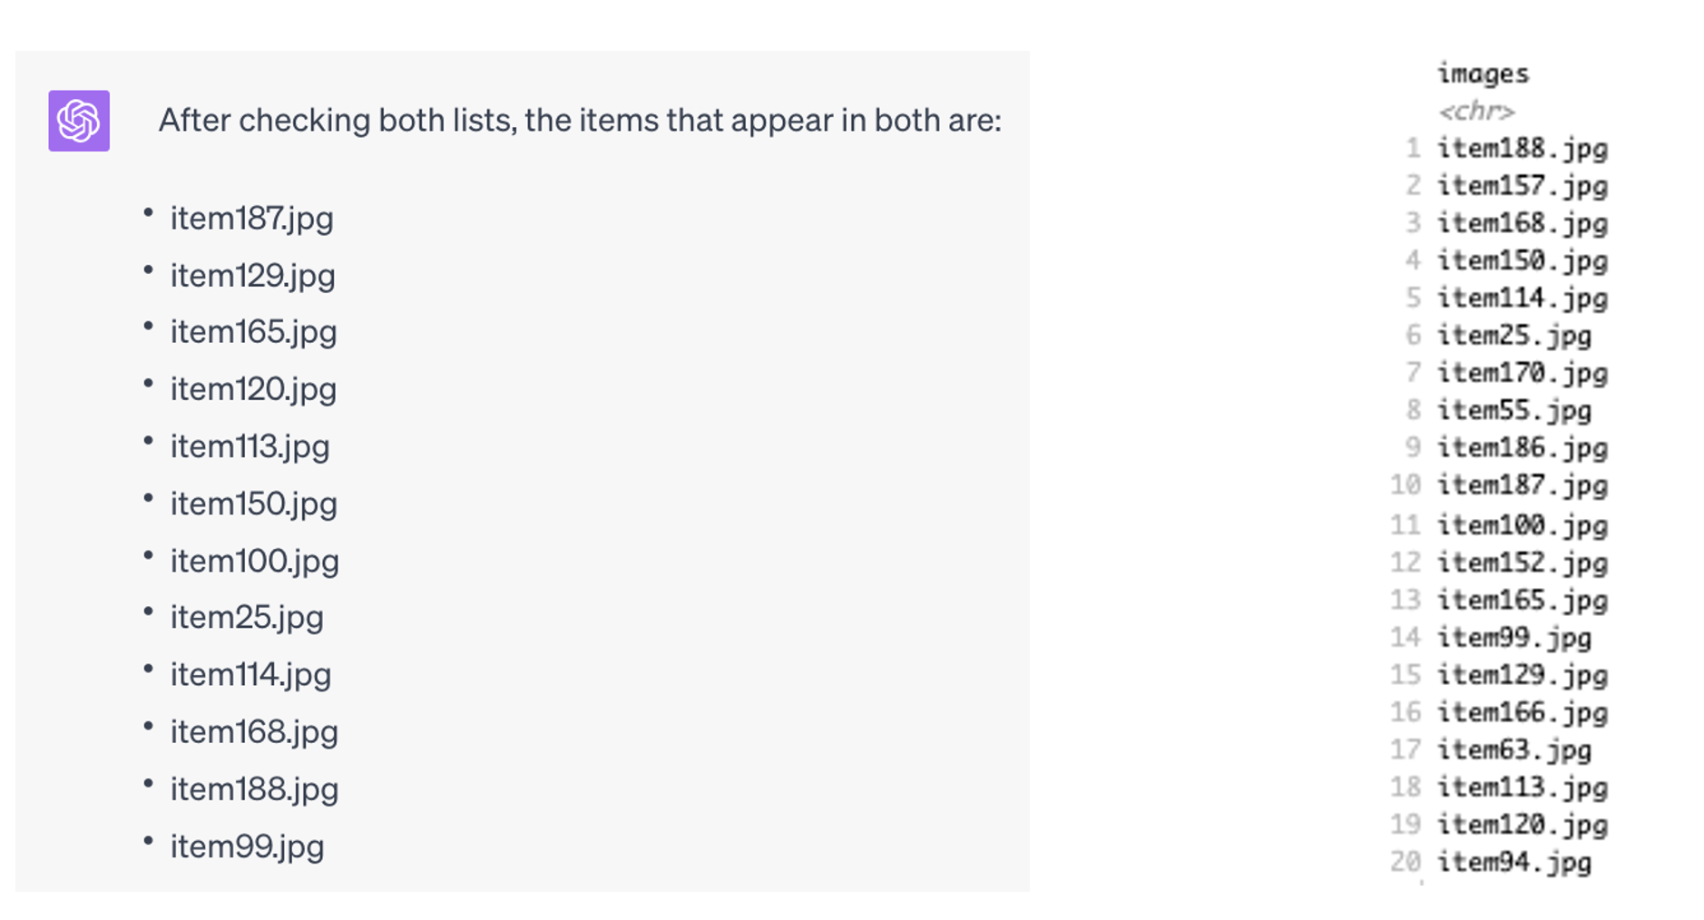Select table row item157.jpg
Viewport: 1704px width, 920px height.
click(x=1522, y=186)
